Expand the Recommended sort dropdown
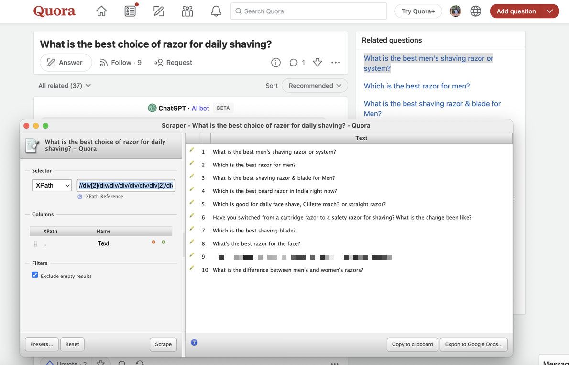 coord(315,86)
